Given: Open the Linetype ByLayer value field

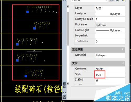Looking at the screenshot, I should (x=110, y=14).
